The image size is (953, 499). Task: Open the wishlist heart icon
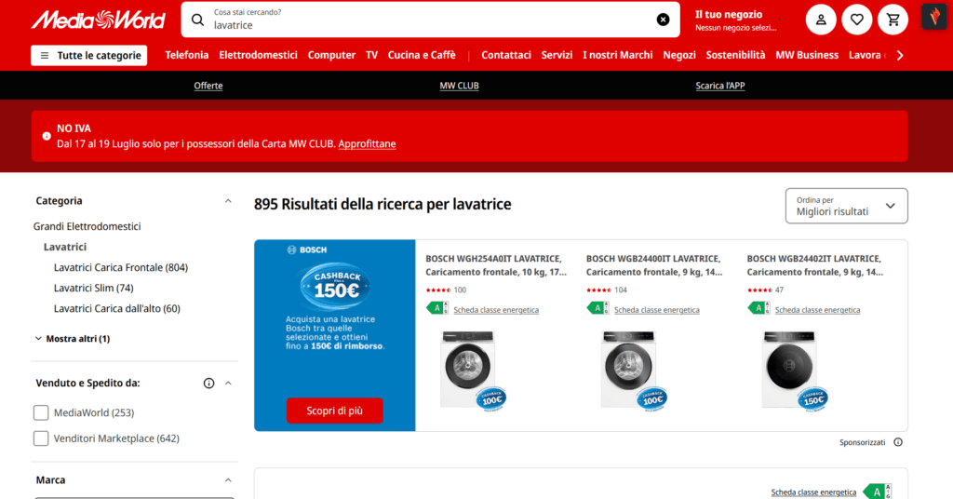point(857,20)
